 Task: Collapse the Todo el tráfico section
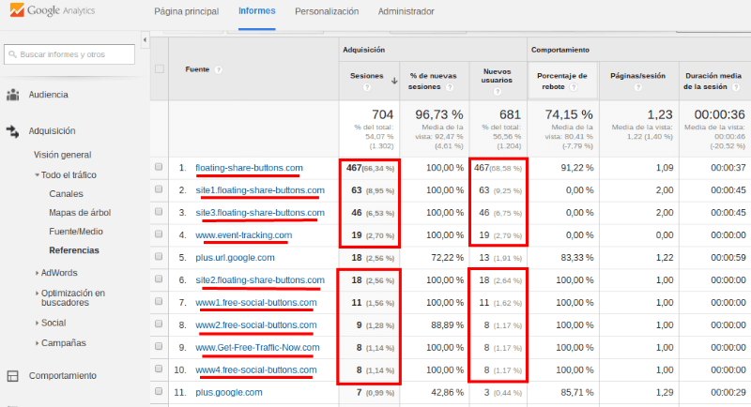[x=37, y=175]
